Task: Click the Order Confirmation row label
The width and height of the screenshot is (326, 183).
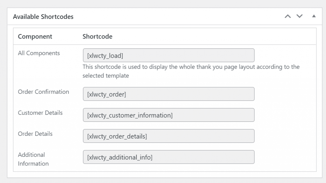Action: point(43,92)
